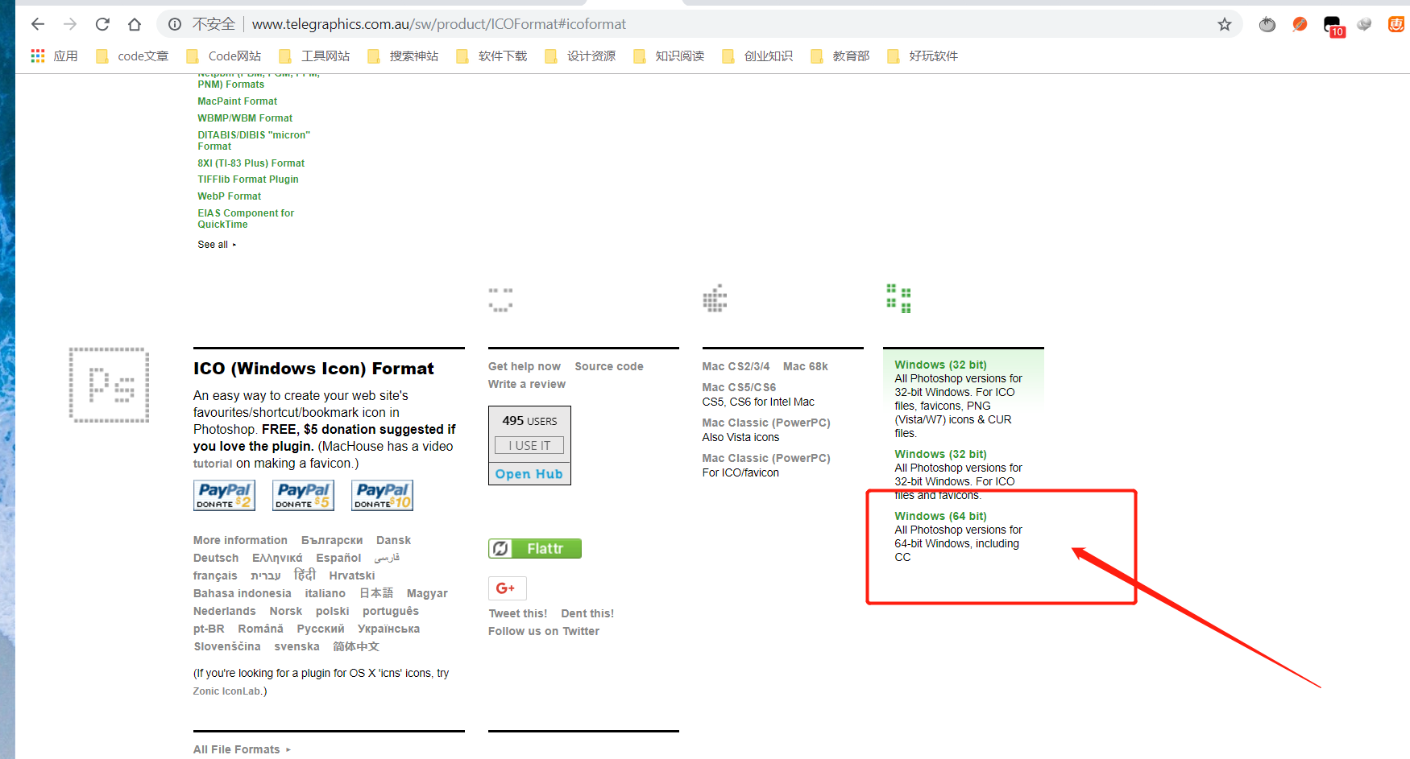Image resolution: width=1410 pixels, height=759 pixels.
Task: Switch page language to Deutsch
Action: click(x=216, y=558)
